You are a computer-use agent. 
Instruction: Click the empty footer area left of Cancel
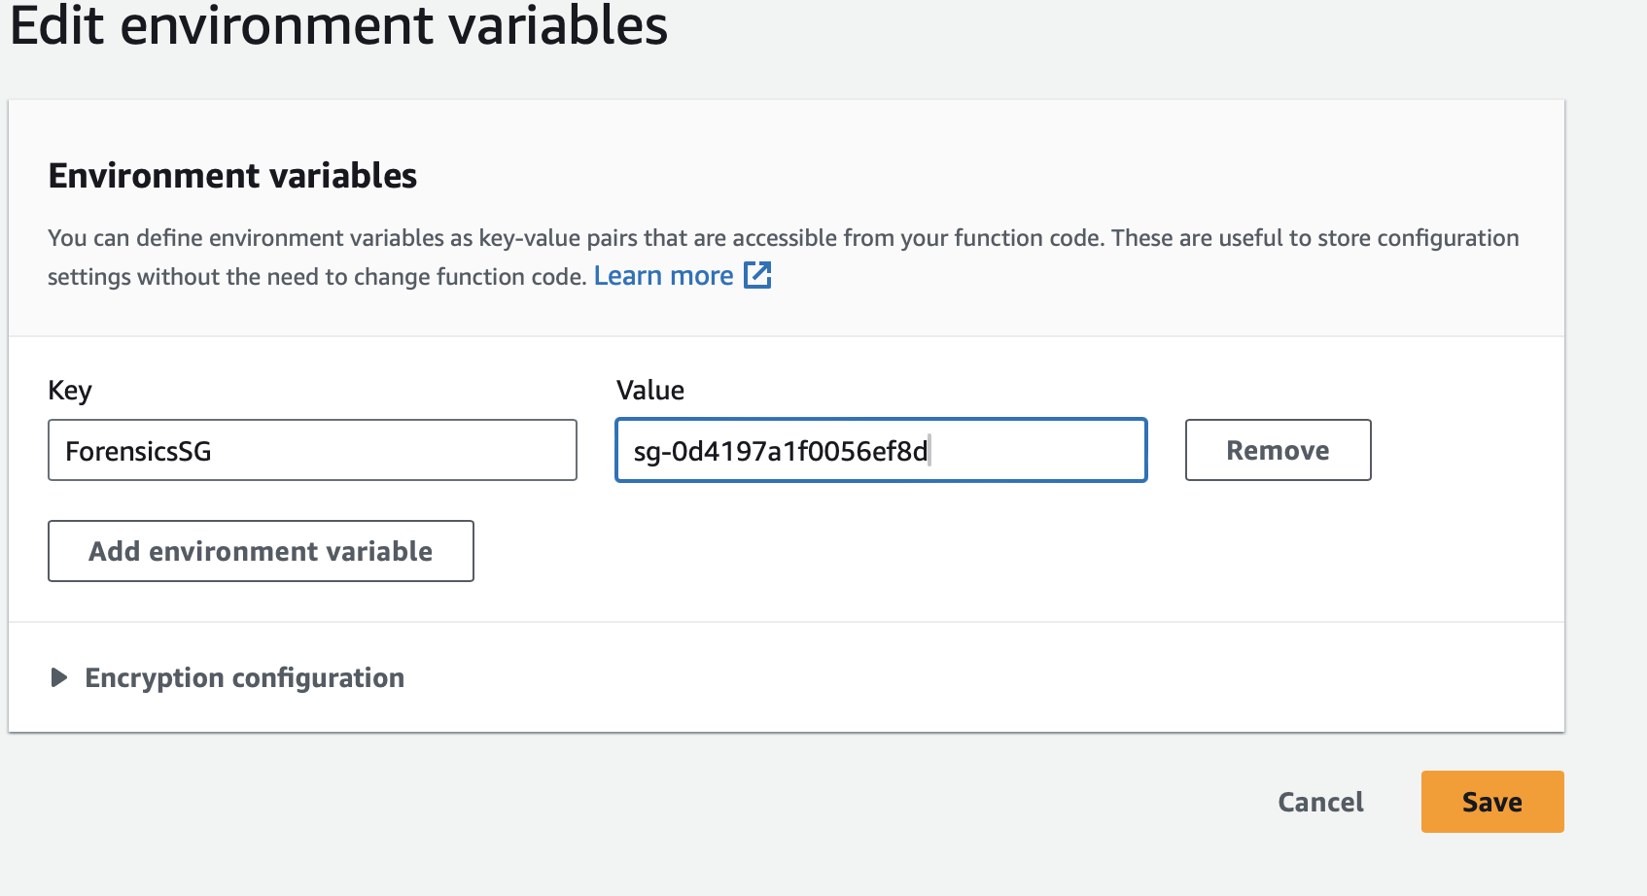coord(681,802)
